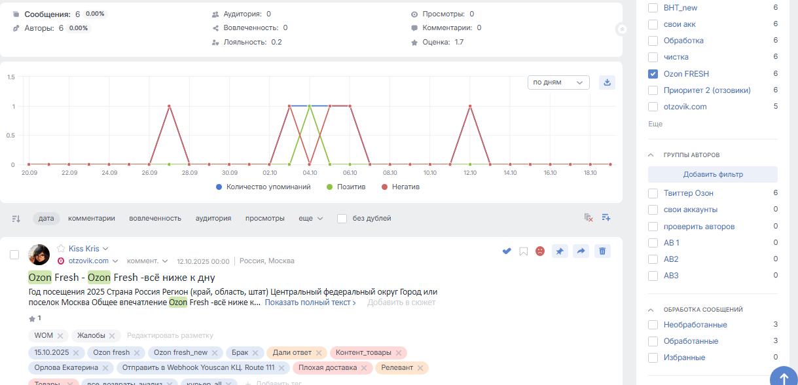Open the post title Ozon Fresh -всё ниже к дну
Viewport: 798px width, 385px height.
(x=122, y=278)
